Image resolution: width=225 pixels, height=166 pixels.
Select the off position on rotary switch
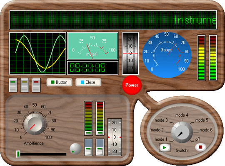pos(197,139)
